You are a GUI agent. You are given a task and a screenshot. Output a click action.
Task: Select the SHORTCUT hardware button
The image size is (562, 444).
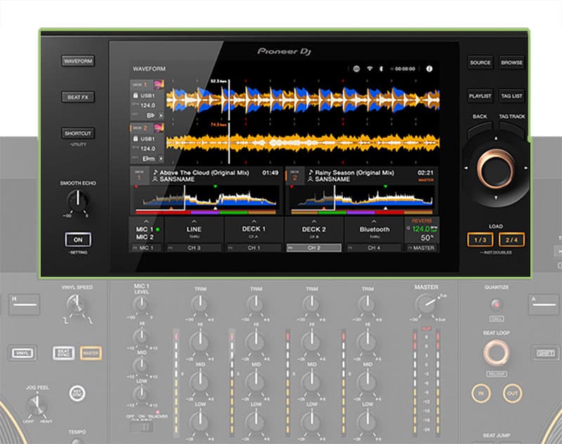click(78, 133)
